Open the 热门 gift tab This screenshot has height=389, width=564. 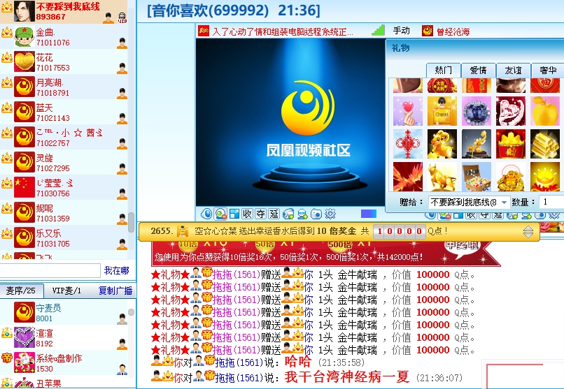click(x=444, y=71)
